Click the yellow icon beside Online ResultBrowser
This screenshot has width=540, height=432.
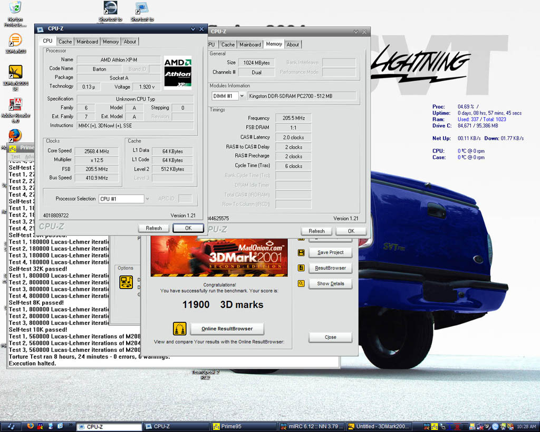179,329
